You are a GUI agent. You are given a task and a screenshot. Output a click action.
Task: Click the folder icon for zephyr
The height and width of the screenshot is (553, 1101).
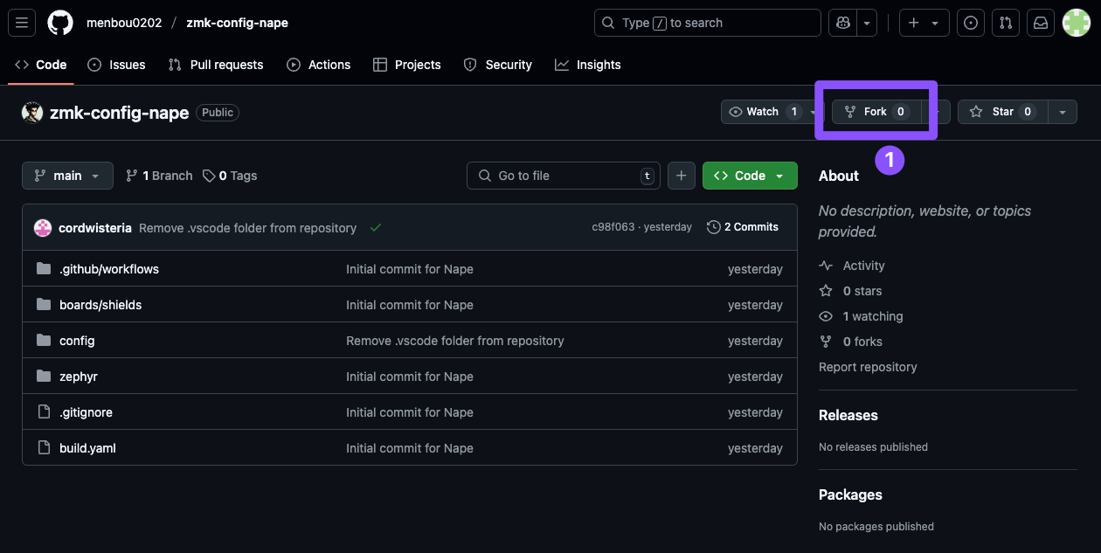[x=44, y=377]
